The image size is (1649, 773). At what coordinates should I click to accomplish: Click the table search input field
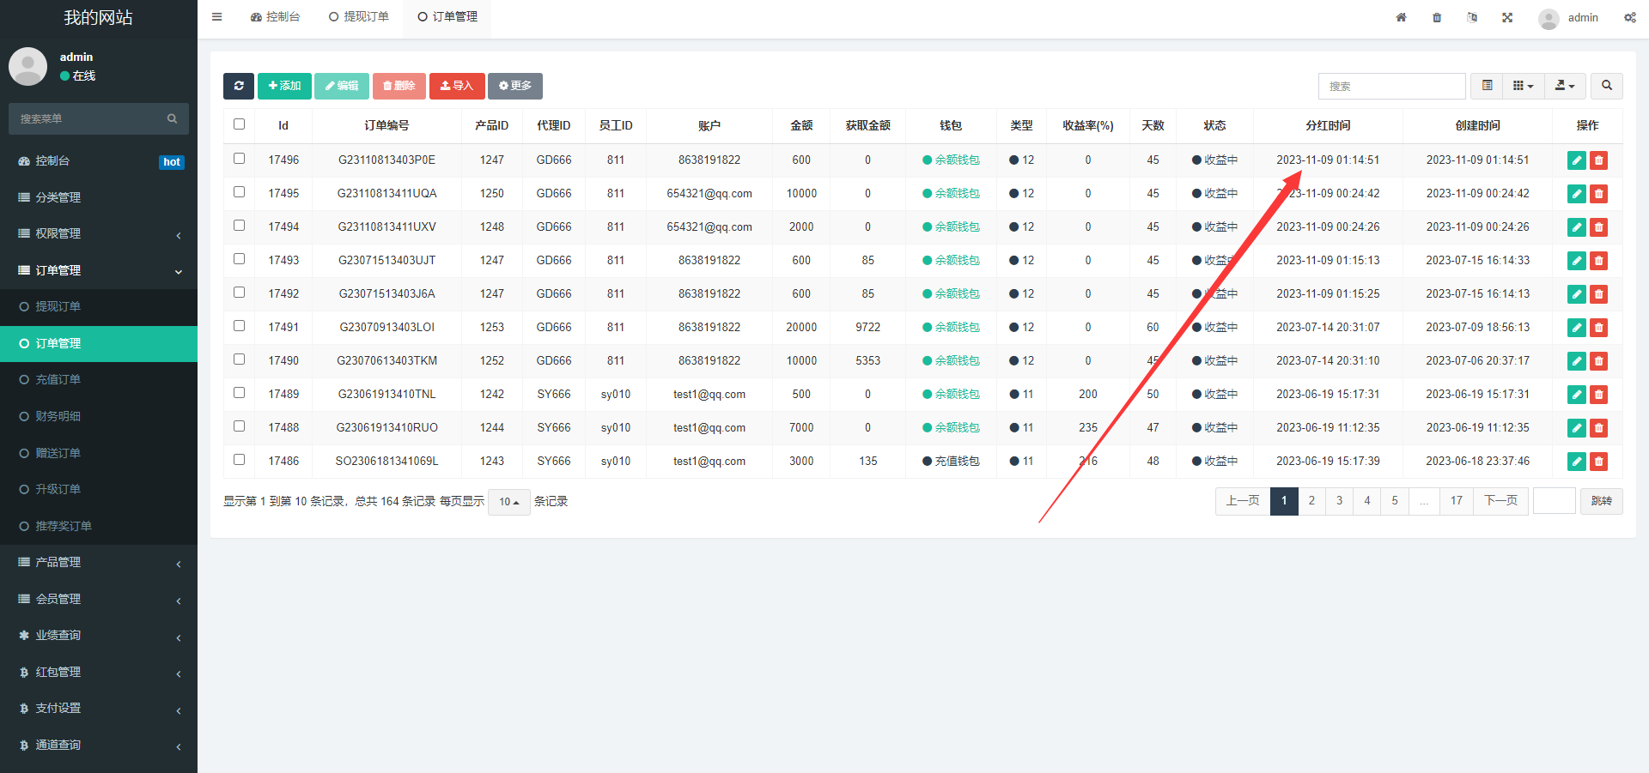(1390, 86)
